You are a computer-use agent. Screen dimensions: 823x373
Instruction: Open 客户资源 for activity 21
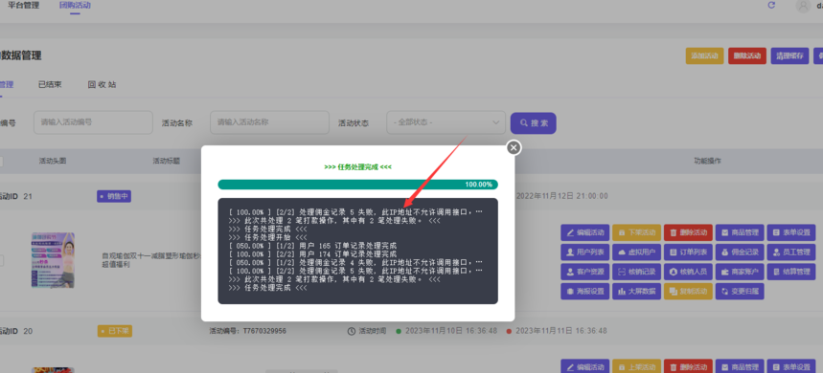tap(584, 272)
